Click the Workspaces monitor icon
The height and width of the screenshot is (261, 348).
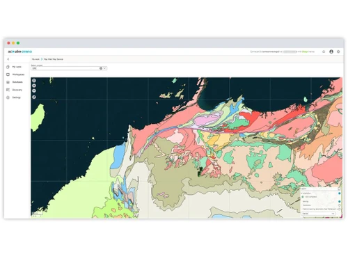click(8, 74)
